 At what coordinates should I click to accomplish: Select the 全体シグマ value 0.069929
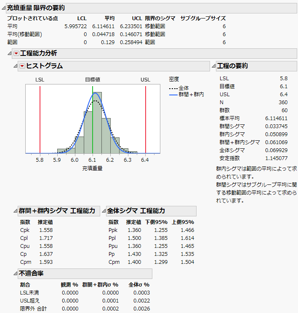click(276, 150)
